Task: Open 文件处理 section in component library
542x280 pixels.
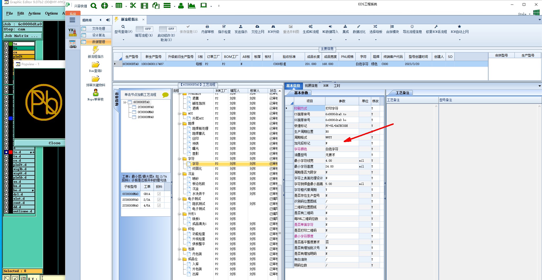Action: tap(96, 29)
